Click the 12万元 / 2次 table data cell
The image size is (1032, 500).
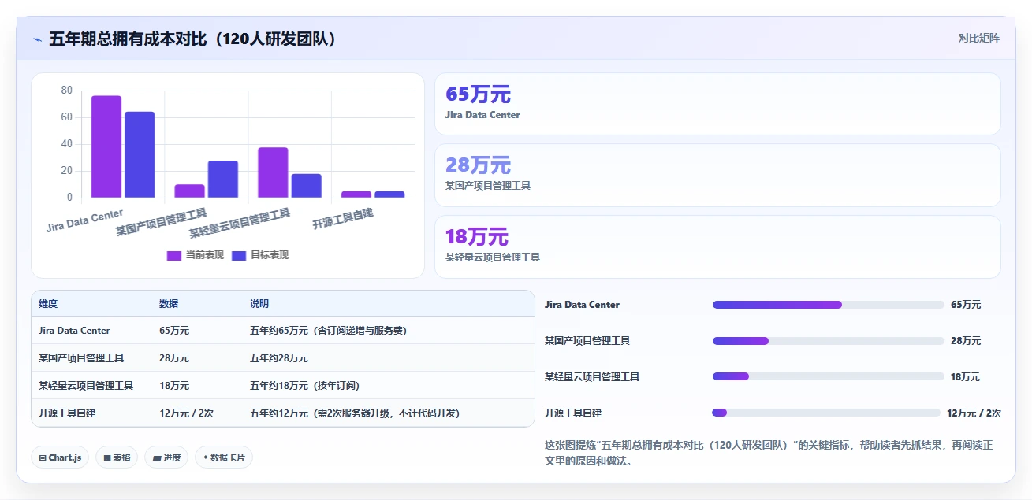tap(186, 413)
